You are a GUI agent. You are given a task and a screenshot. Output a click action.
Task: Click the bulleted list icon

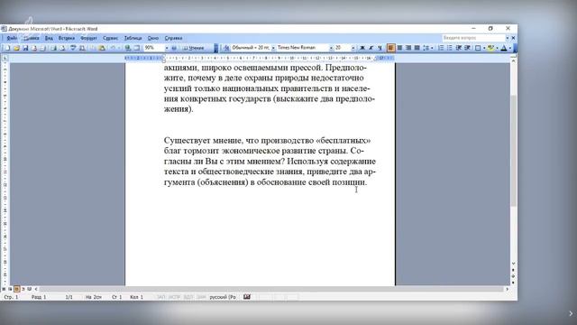449,48
